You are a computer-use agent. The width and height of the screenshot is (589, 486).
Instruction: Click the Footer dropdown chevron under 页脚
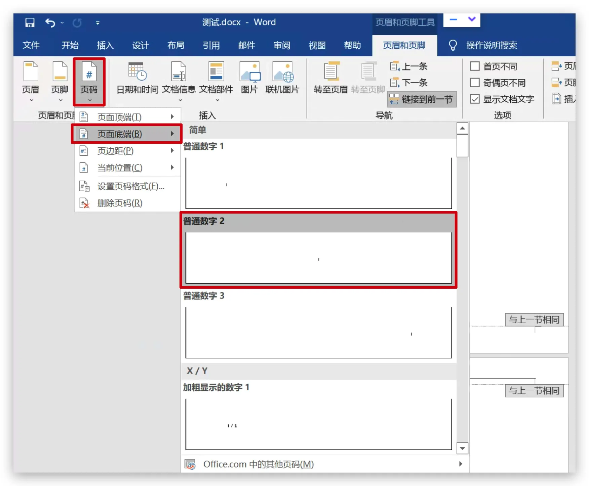61,100
